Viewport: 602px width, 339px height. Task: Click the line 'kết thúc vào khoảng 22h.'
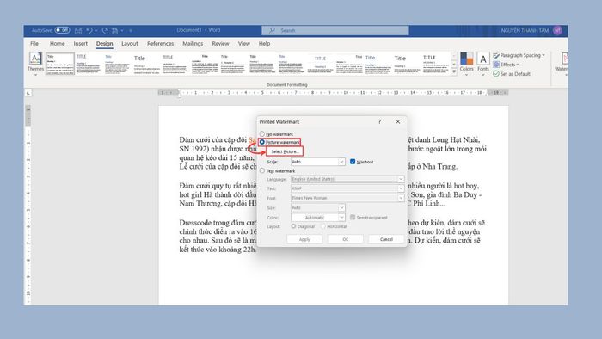[218, 250]
